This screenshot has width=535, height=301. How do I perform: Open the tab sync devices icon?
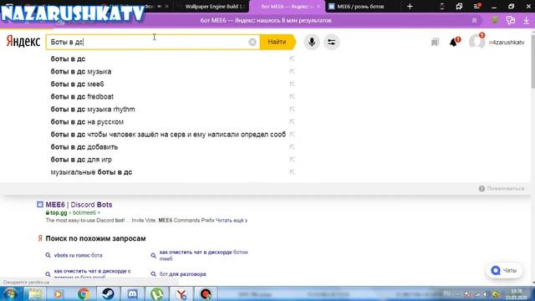[x=459, y=7]
